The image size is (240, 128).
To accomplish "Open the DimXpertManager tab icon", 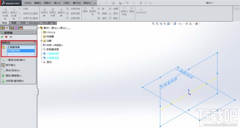I will pyautogui.click(x=16, y=28).
